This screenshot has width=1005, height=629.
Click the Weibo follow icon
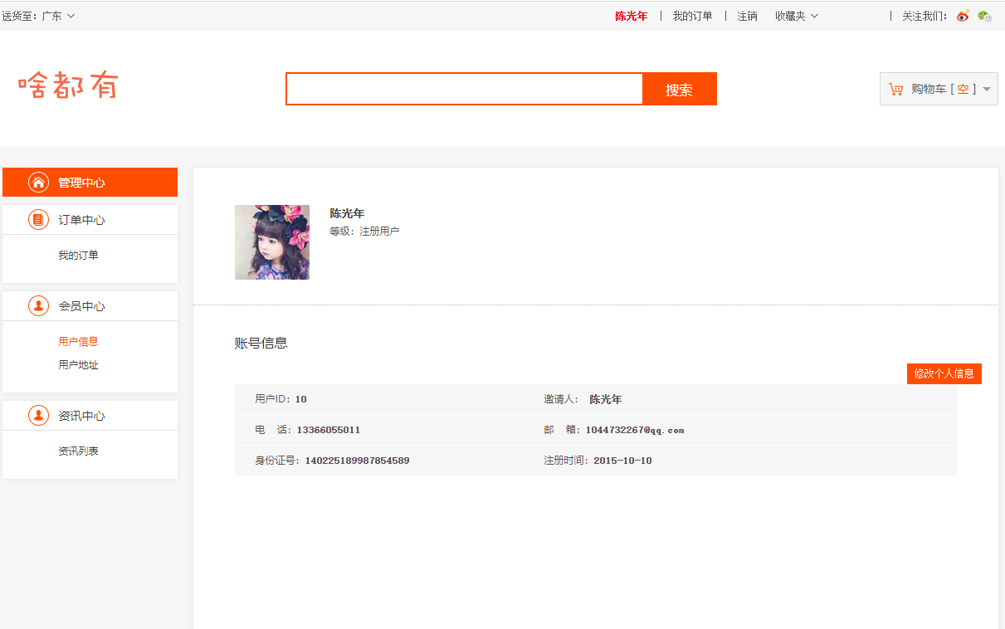point(963,16)
